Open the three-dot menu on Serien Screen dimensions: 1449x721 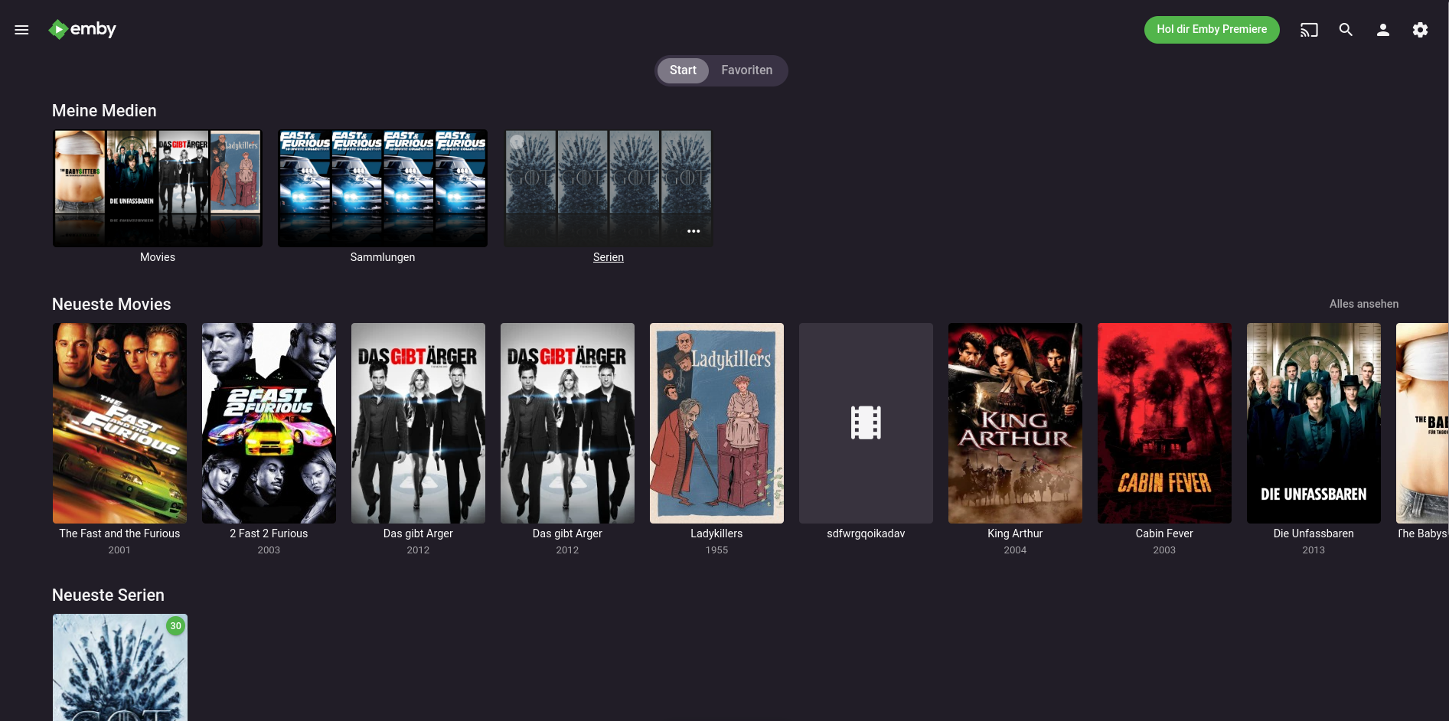pos(693,231)
